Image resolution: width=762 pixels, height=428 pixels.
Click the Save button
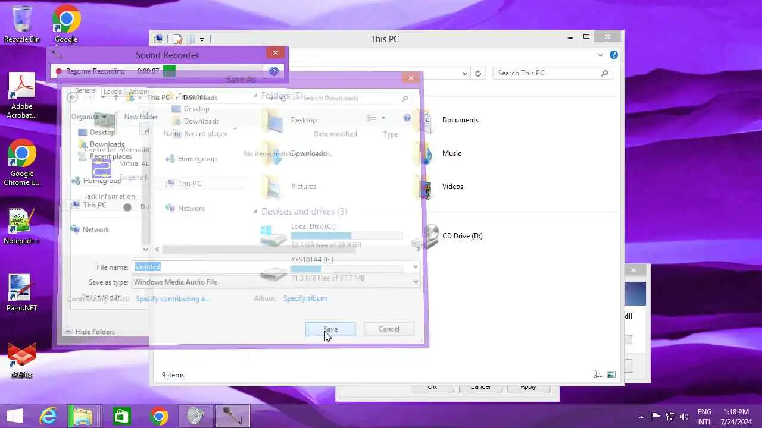pos(330,329)
